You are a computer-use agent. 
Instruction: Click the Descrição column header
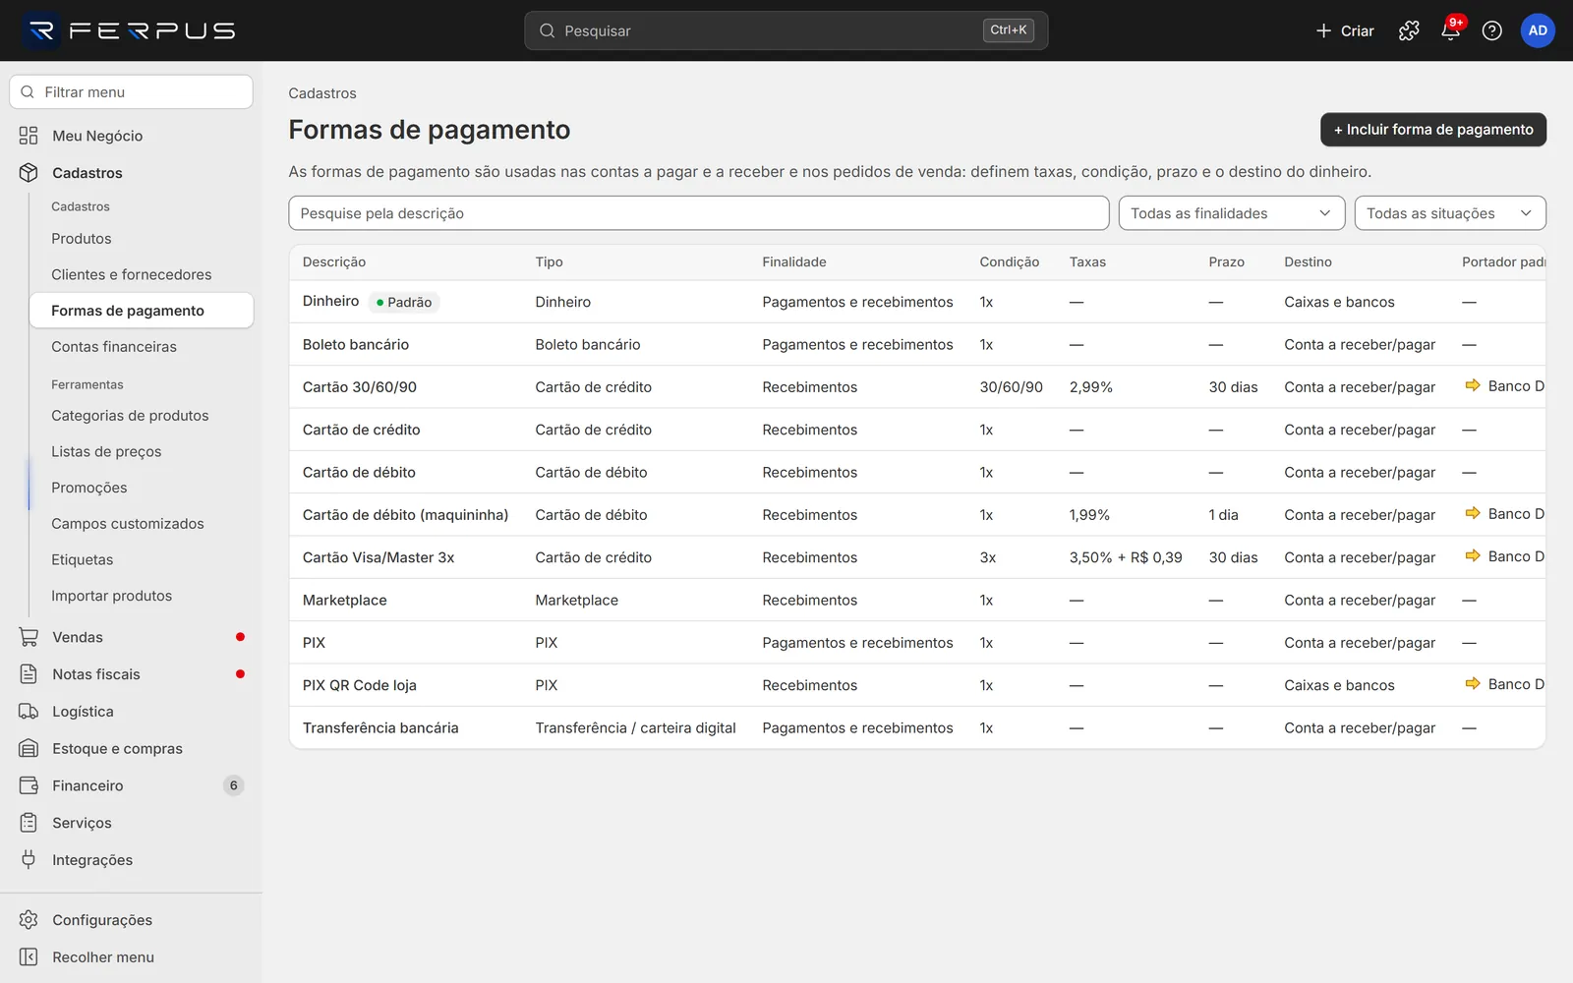[334, 261]
